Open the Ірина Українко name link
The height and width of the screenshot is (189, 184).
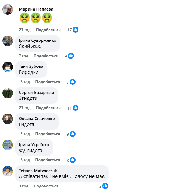(x=34, y=144)
